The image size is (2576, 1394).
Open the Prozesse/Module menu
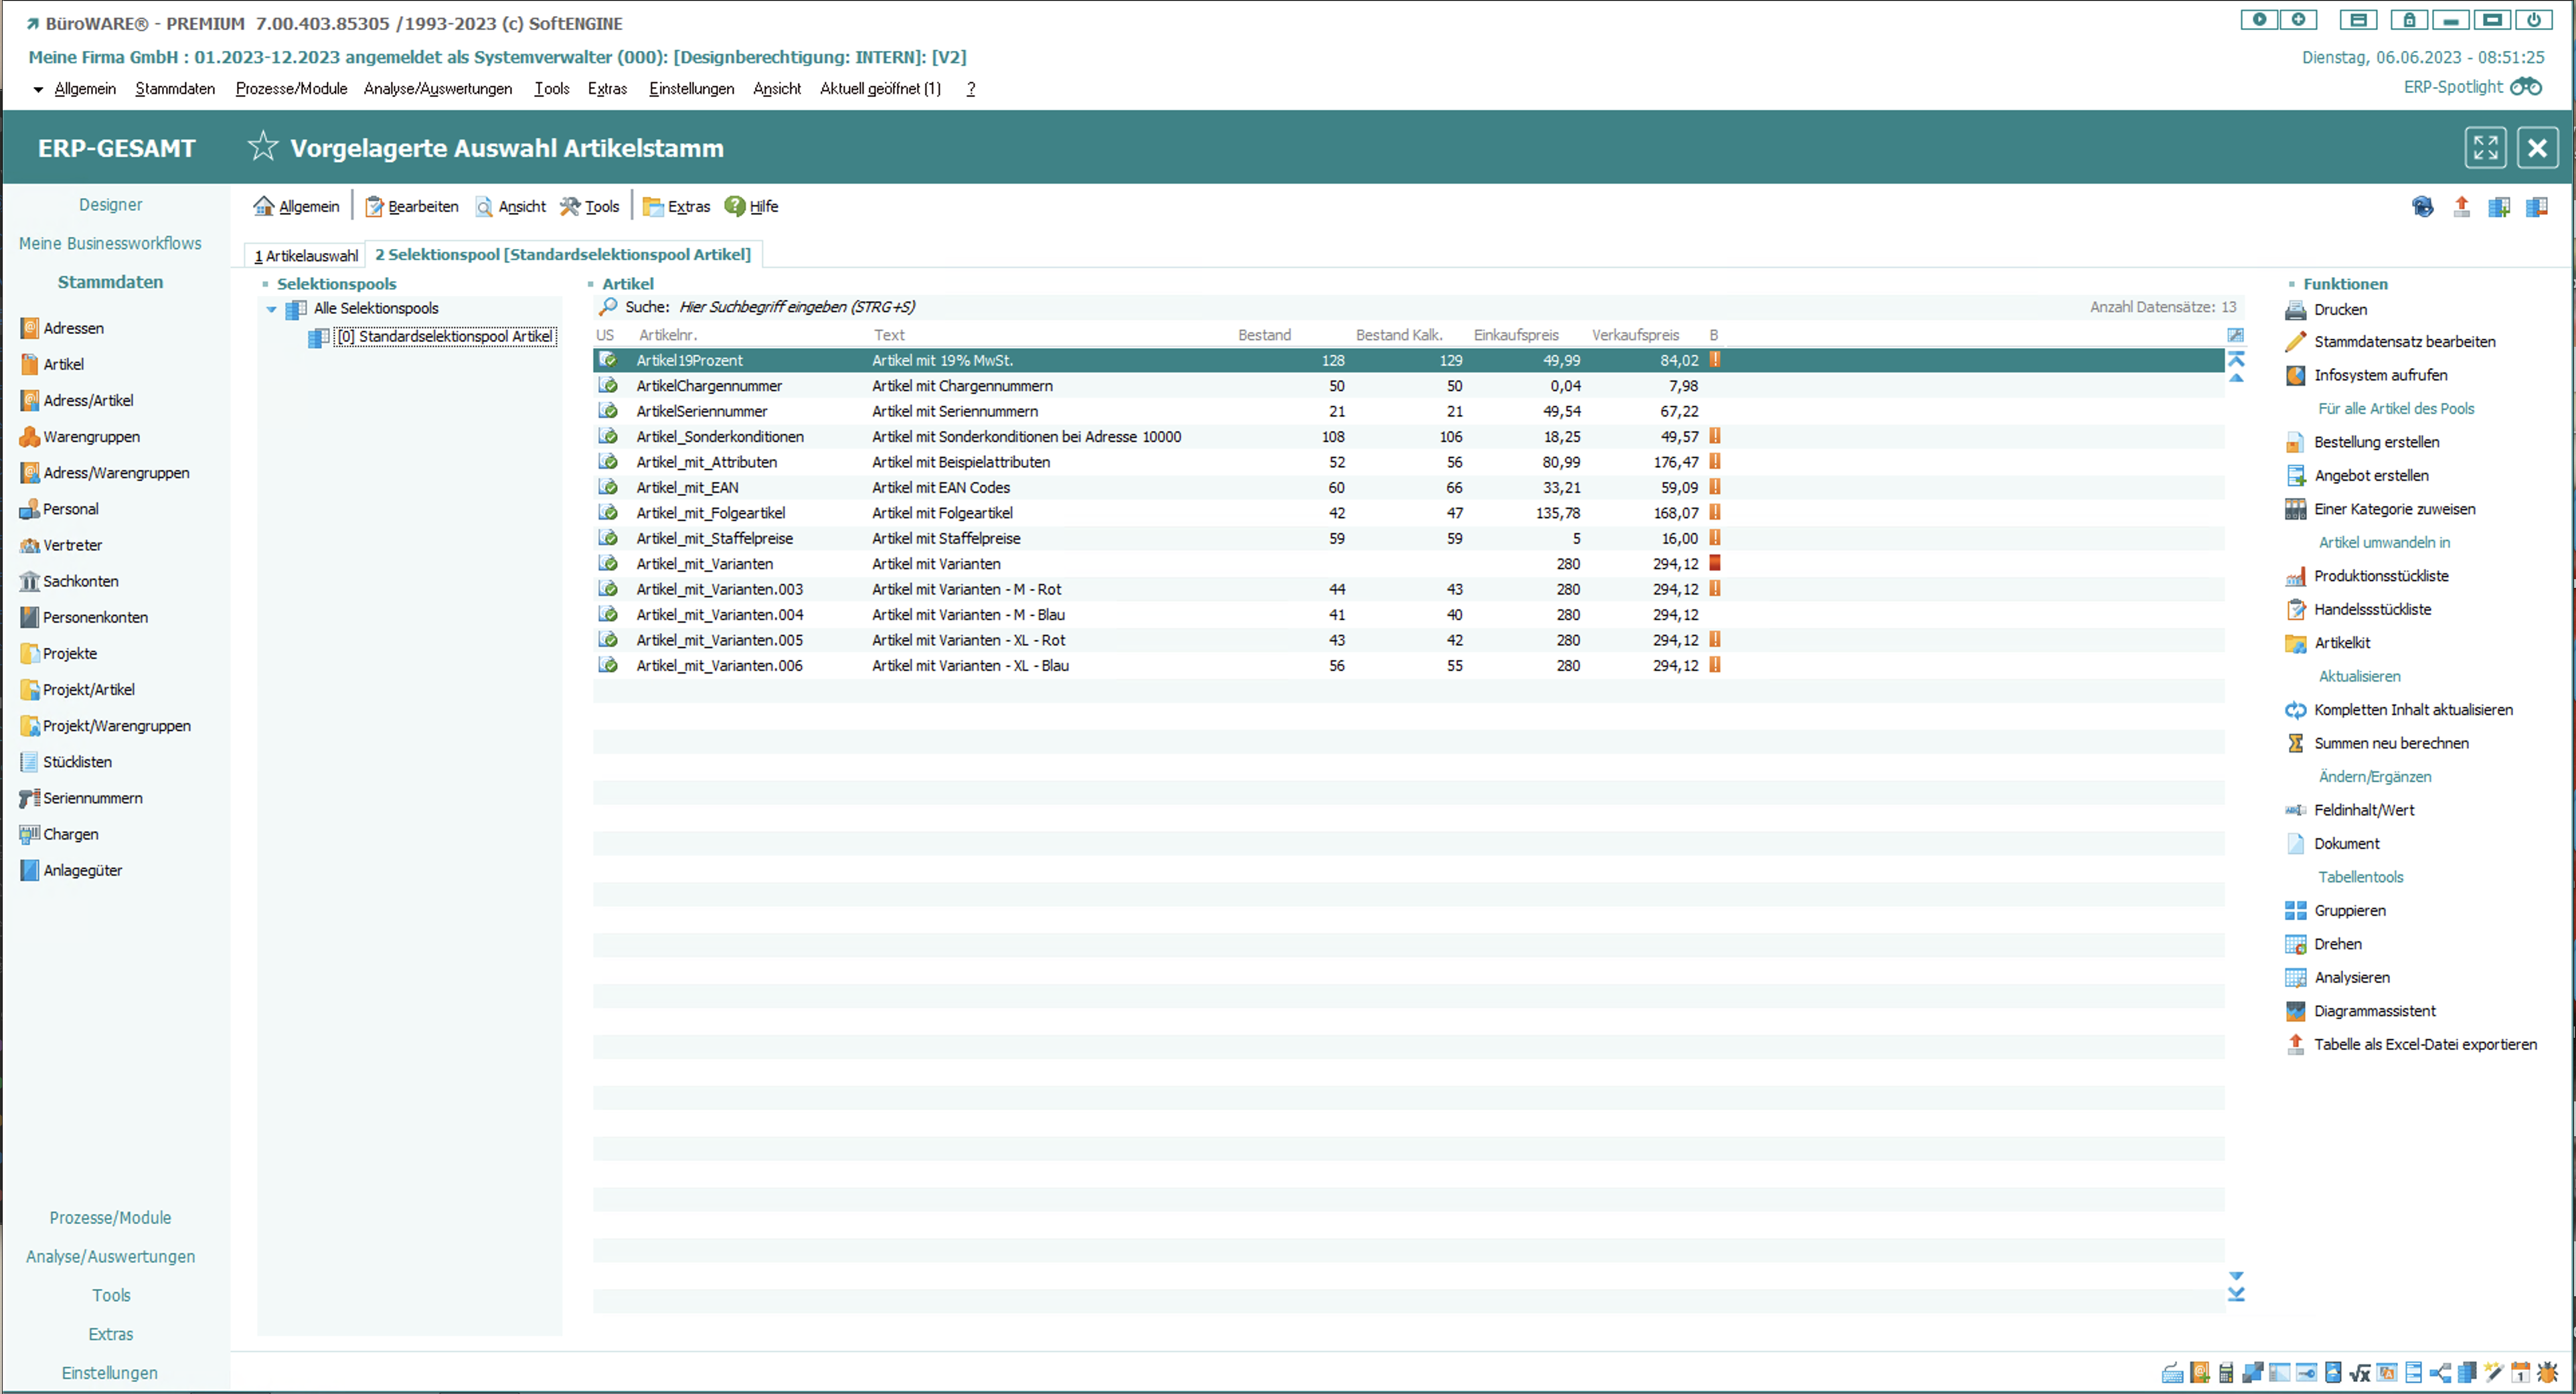[291, 89]
